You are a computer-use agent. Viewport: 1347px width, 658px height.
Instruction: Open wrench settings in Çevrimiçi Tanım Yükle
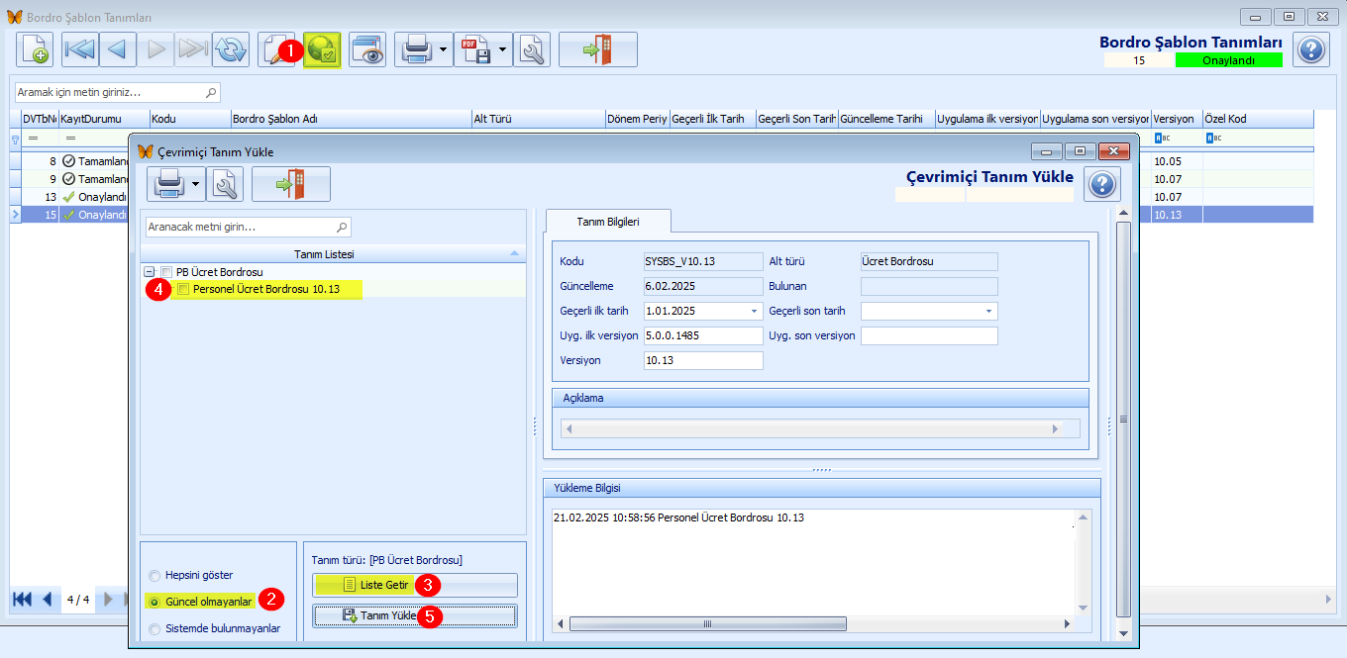coord(225,184)
